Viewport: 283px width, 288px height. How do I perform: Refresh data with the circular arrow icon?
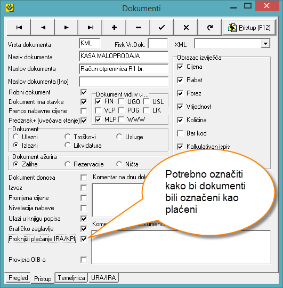[209, 27]
